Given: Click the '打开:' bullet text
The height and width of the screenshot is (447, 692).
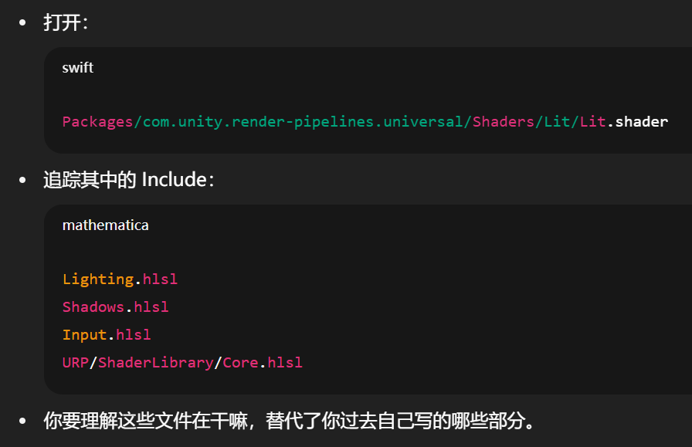Looking at the screenshot, I should (66, 22).
